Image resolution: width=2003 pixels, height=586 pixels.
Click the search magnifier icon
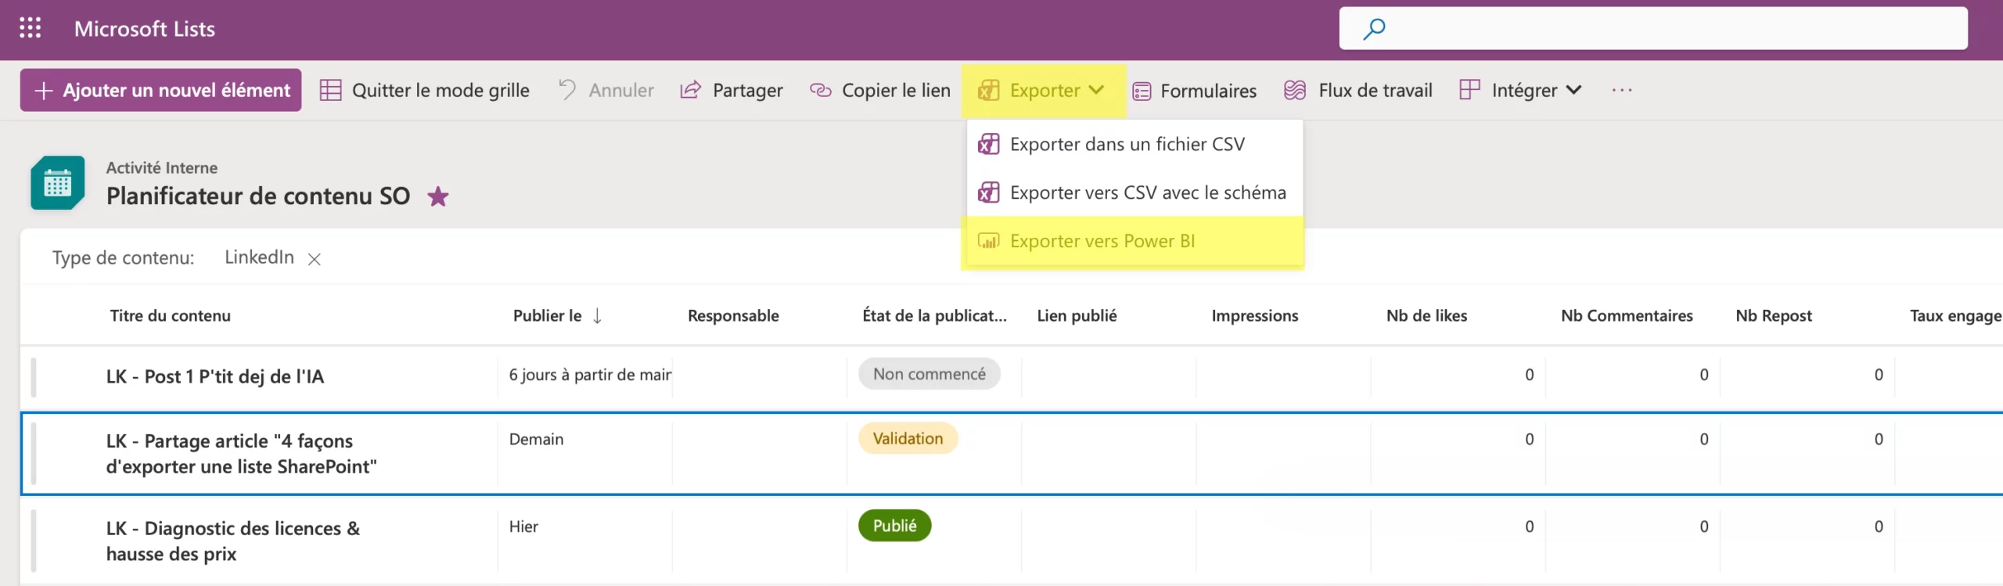[1374, 29]
